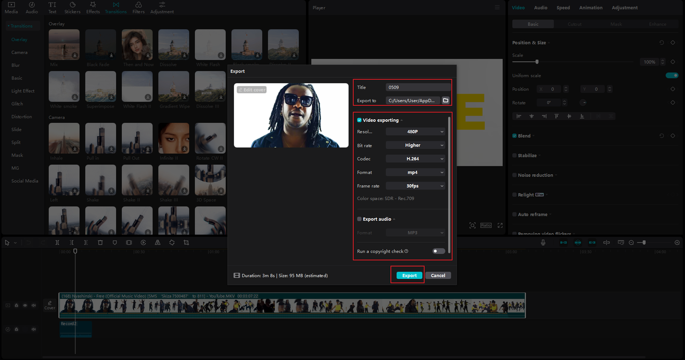Select the Record2 audio clip on timeline
685x360 pixels.
click(x=75, y=328)
